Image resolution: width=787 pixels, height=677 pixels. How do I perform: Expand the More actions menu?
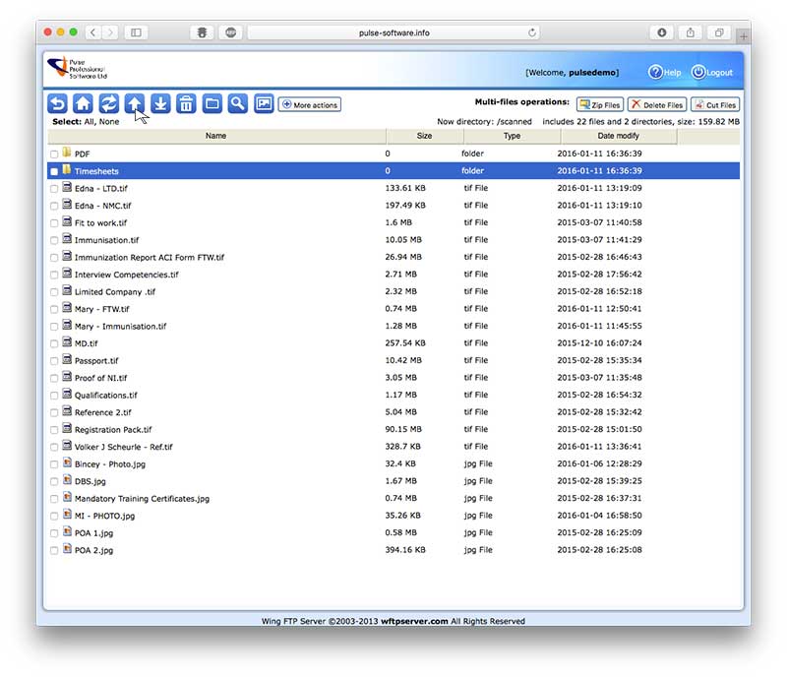pyautogui.click(x=309, y=104)
